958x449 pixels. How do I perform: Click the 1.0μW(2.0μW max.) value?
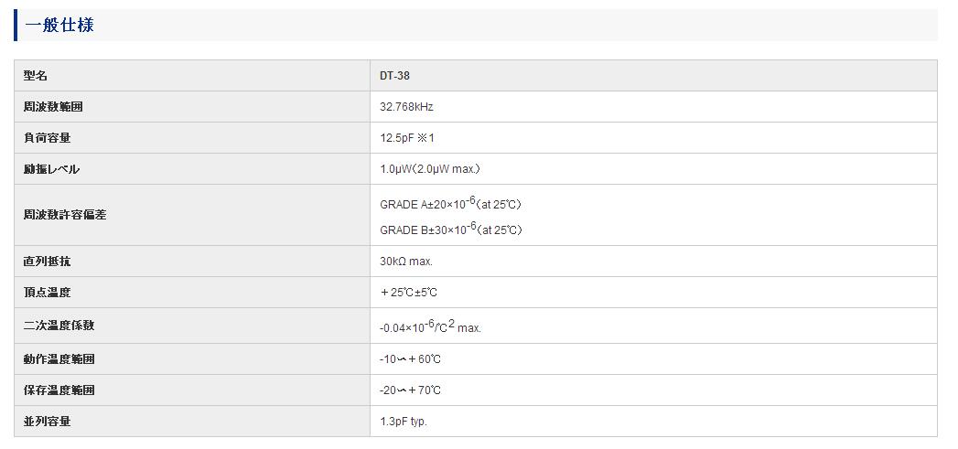pos(430,169)
